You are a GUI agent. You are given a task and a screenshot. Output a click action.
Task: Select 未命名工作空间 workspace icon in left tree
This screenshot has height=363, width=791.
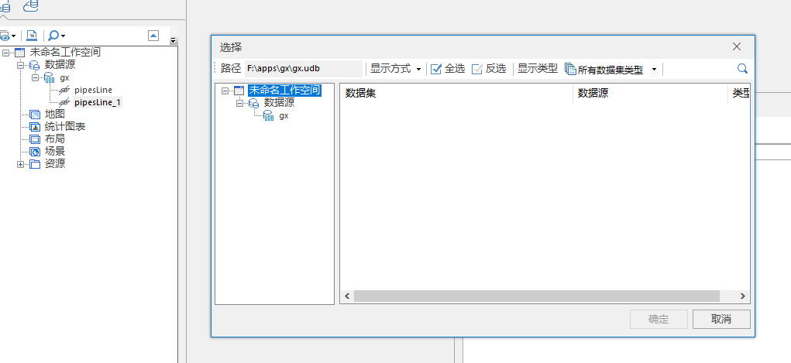[19, 53]
